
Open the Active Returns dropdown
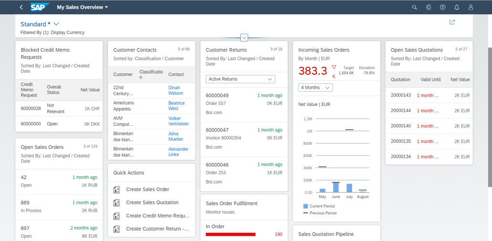tap(240, 79)
